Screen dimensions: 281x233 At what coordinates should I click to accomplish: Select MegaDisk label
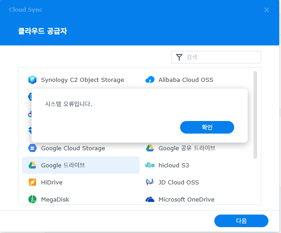(55, 199)
